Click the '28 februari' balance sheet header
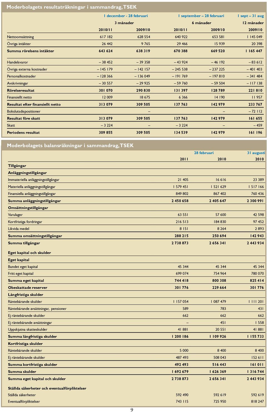The image size is (267, 412). pos(204,153)
